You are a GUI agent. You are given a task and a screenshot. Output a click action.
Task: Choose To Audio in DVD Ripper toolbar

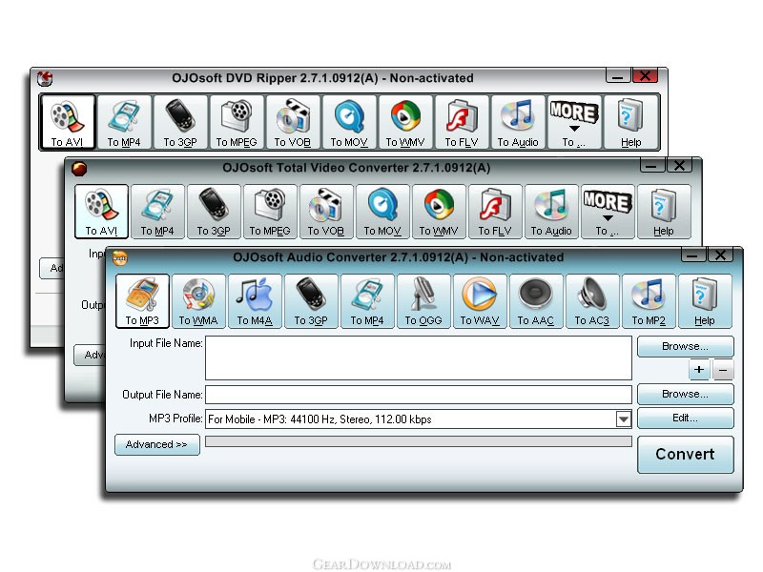click(518, 122)
